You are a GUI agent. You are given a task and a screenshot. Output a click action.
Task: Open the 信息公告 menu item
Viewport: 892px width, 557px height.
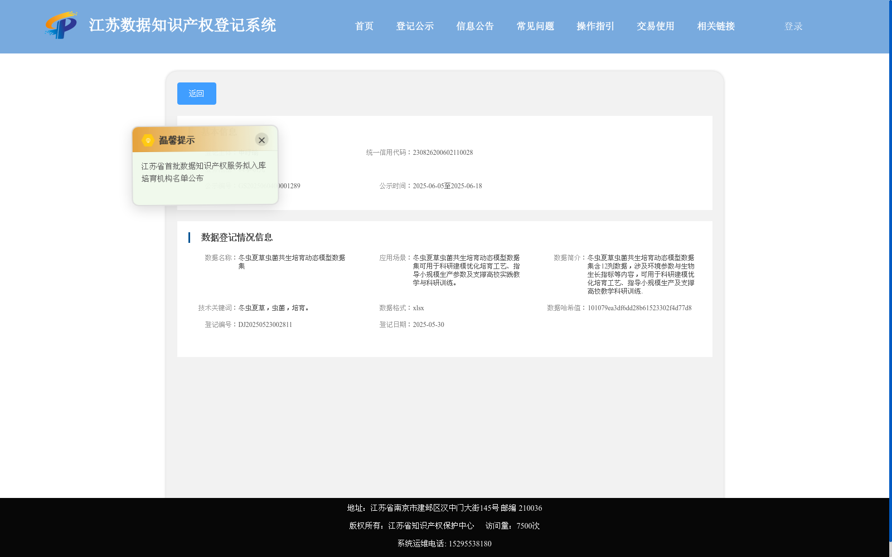(x=475, y=26)
